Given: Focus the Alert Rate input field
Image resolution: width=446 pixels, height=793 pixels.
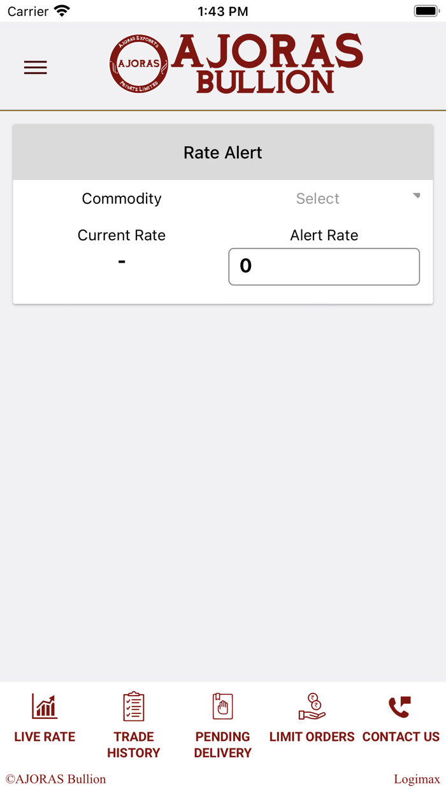Looking at the screenshot, I should click(324, 266).
